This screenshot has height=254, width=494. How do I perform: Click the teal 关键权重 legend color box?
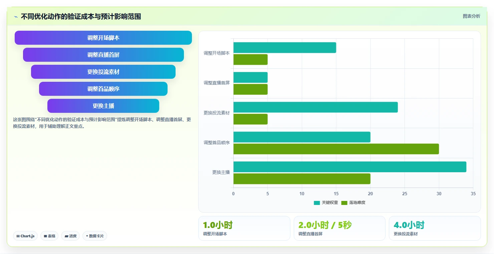click(317, 203)
